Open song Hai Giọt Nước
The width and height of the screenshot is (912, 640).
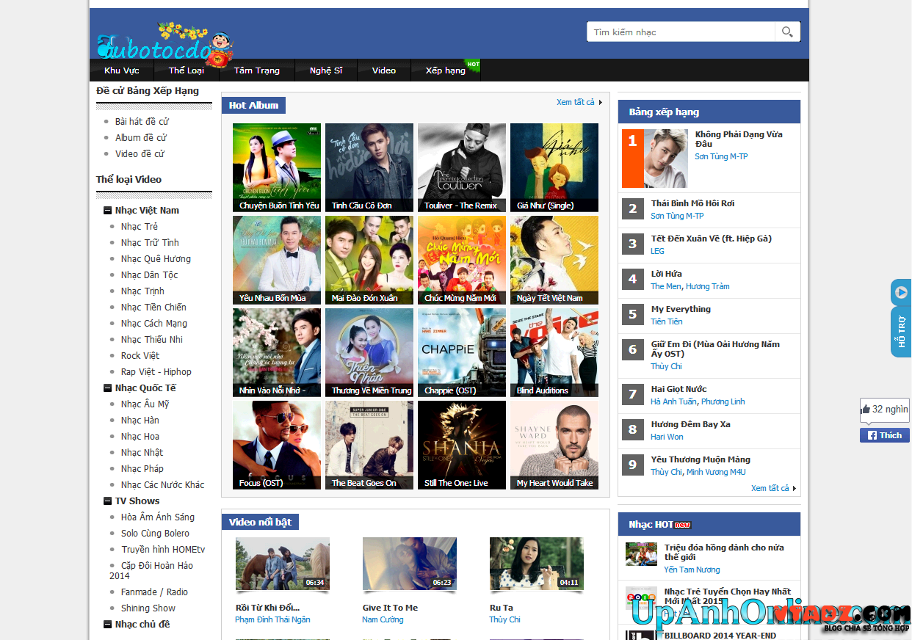(x=678, y=389)
